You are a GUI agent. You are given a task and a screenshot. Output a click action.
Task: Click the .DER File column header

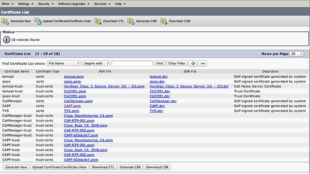[x=189, y=71]
